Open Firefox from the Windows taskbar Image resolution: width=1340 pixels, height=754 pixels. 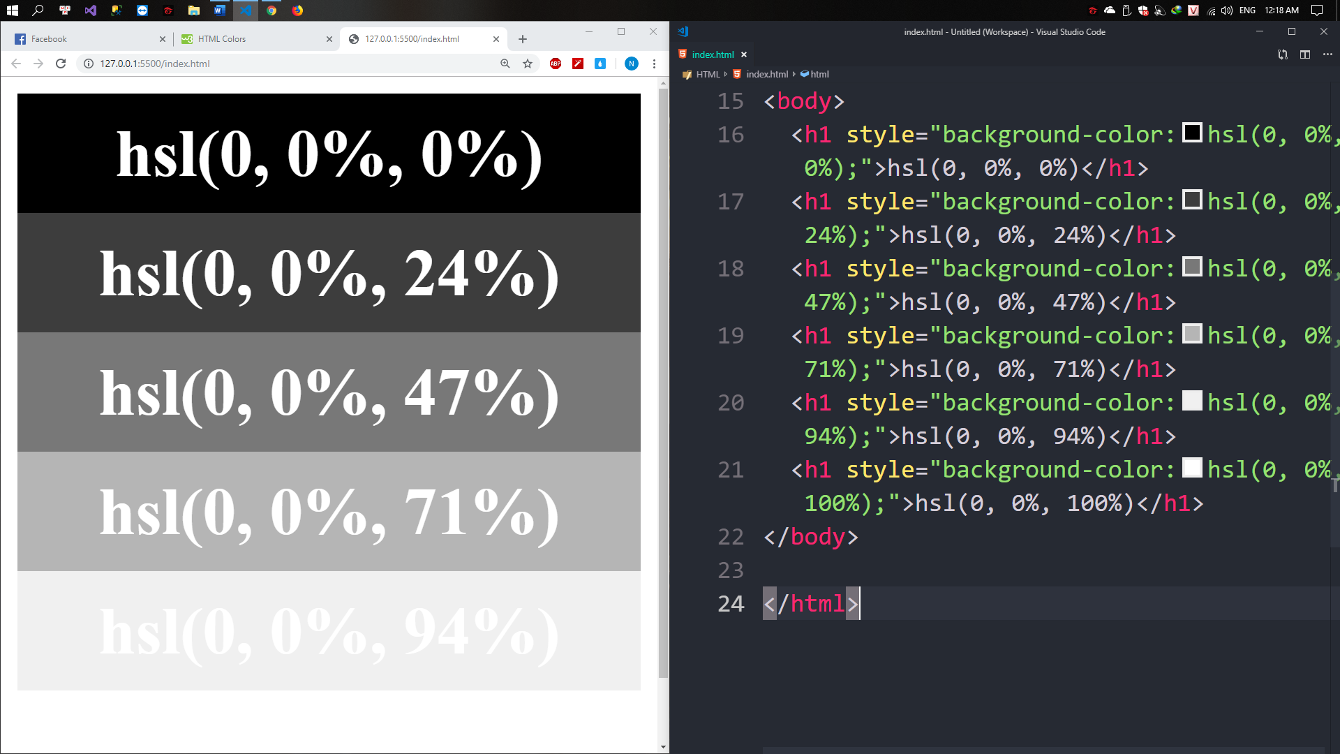click(x=297, y=10)
